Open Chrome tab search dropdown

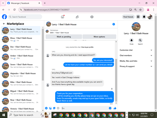pyautogui.click(x=3, y=3)
